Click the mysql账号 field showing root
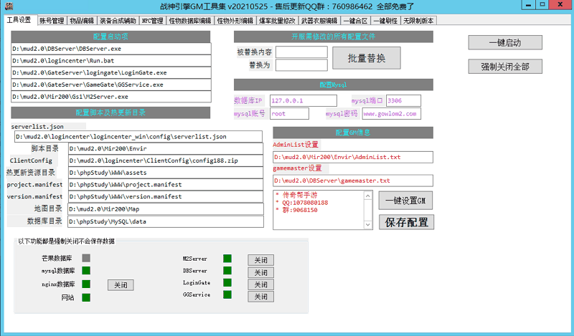 coord(289,114)
